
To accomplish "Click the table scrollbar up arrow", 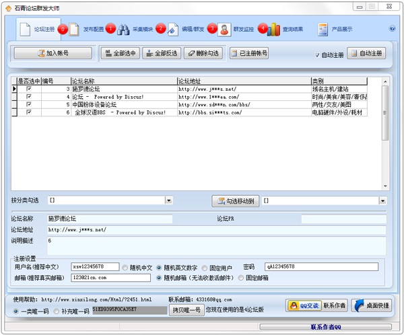I will [x=385, y=81].
